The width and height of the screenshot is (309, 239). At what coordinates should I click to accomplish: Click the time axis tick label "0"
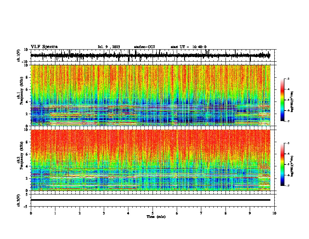pos(31,213)
